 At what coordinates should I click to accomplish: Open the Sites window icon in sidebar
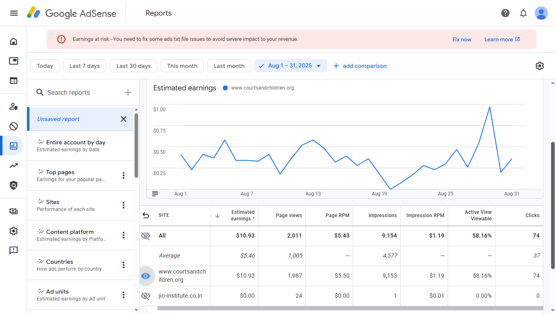13,81
